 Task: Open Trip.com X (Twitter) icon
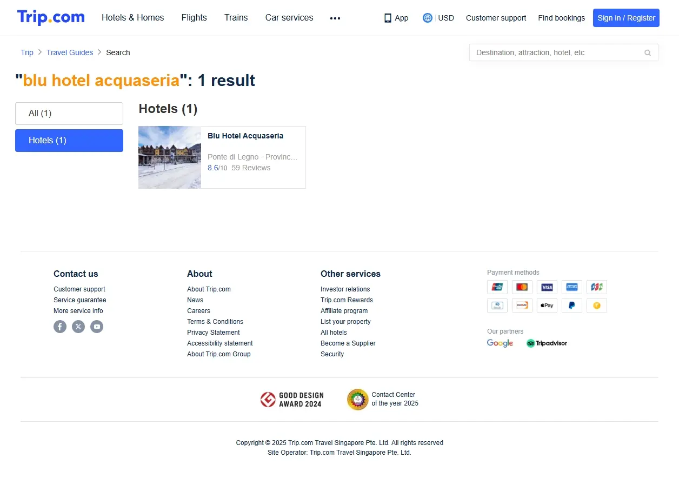pos(78,327)
